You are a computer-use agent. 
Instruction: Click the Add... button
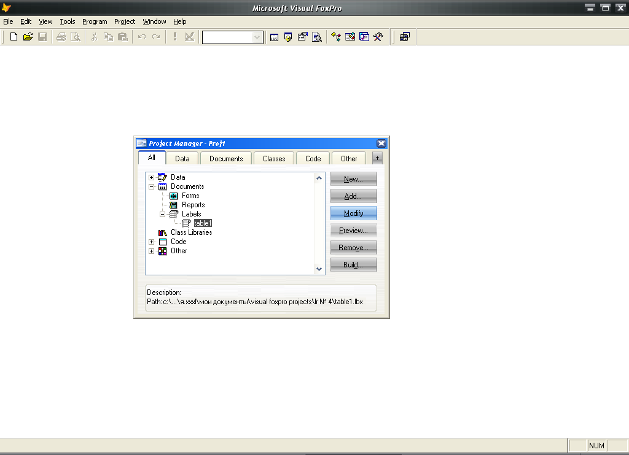coord(353,196)
